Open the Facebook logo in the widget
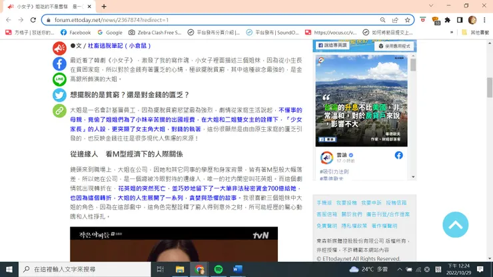This screenshot has height=277, width=493. point(398,155)
